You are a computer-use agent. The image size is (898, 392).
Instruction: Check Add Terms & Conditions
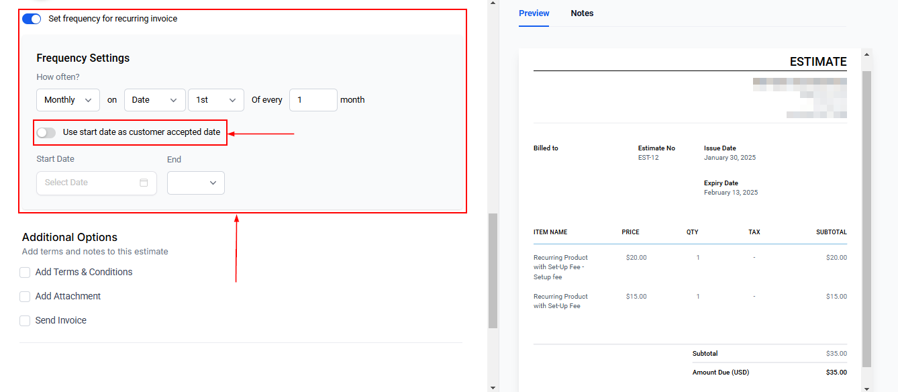click(25, 273)
